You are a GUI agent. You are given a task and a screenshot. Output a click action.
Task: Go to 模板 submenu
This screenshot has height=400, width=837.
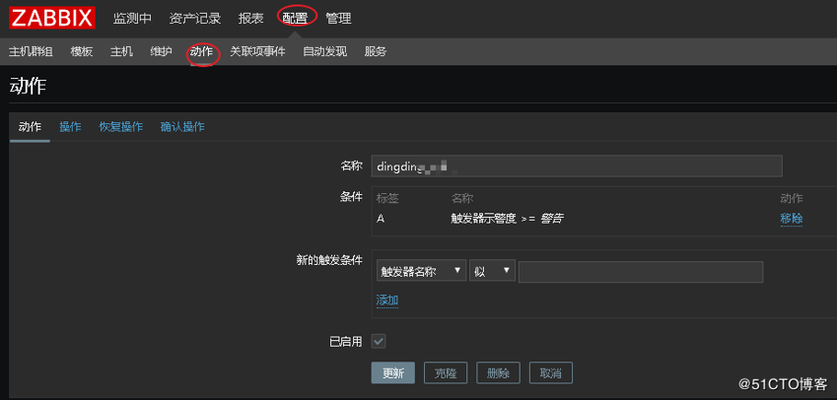click(82, 52)
